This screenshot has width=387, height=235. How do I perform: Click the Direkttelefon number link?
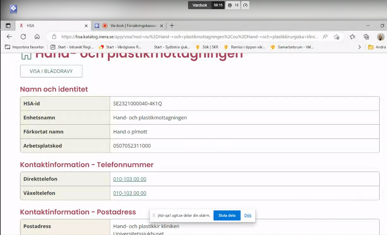(x=130, y=179)
